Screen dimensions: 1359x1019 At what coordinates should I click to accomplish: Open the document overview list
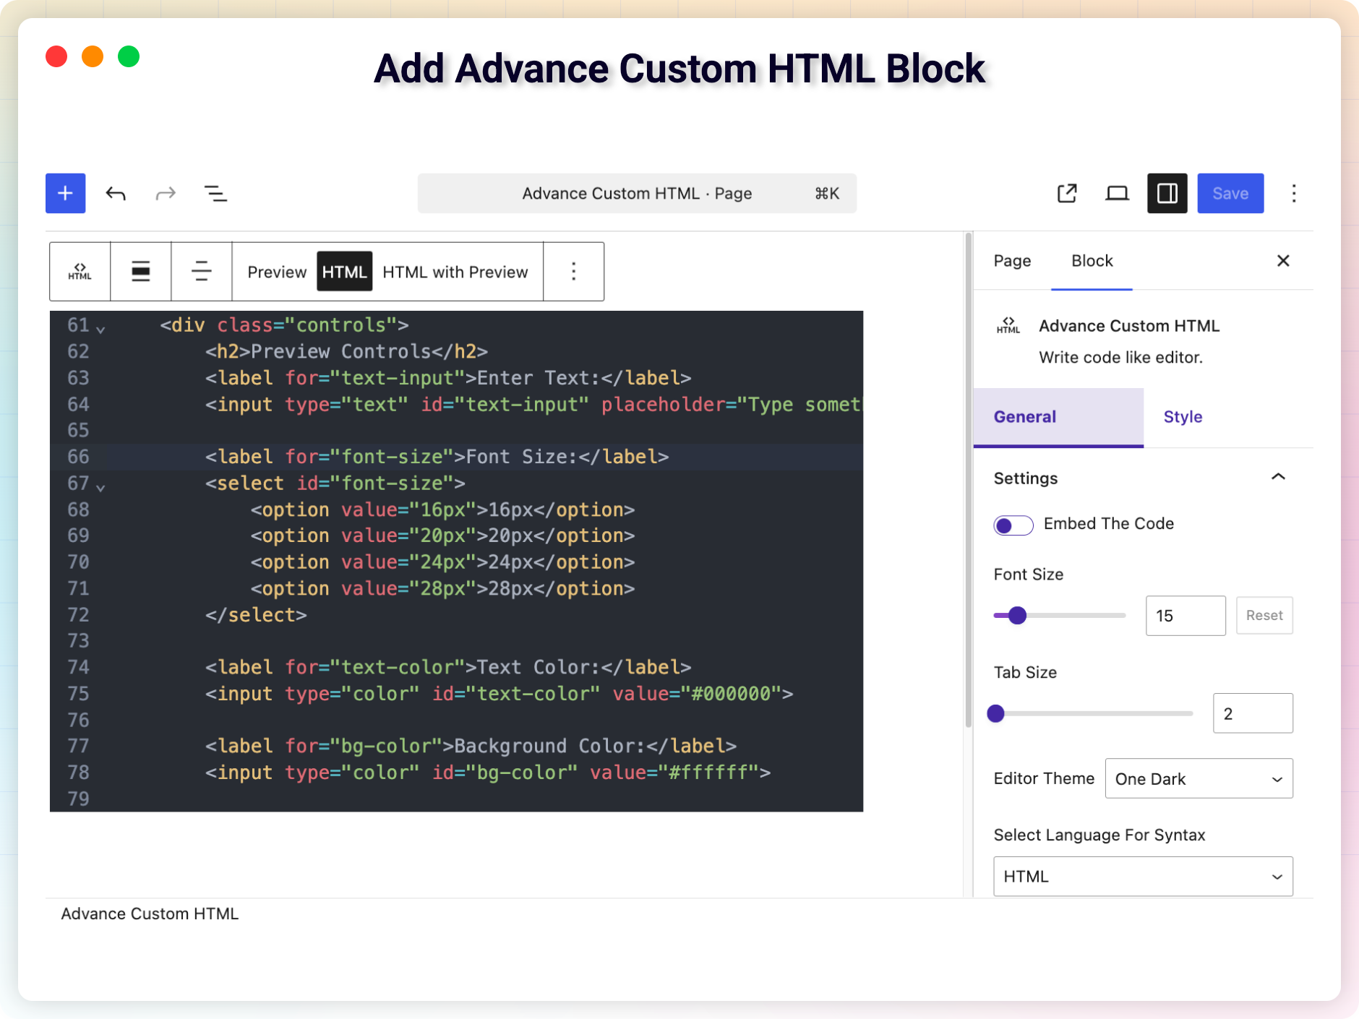point(215,193)
